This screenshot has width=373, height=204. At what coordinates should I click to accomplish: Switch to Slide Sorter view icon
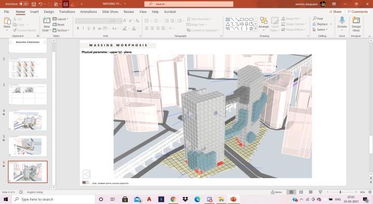(x=301, y=192)
